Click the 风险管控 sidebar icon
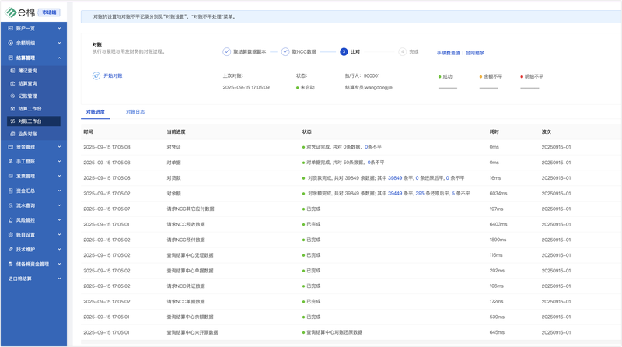This screenshot has height=347, width=622. click(10, 220)
